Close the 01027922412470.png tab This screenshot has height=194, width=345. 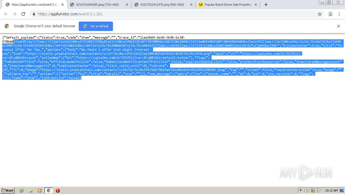tap(191, 5)
